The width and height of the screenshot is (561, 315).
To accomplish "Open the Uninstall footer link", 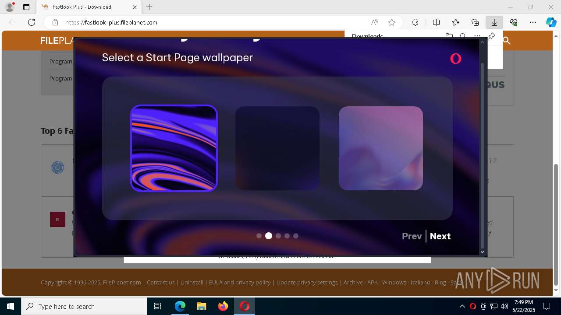I will click(192, 283).
